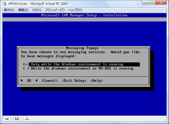
Task: Click the Microsoft LAN Manager Setup header
Action: tap(84, 15)
